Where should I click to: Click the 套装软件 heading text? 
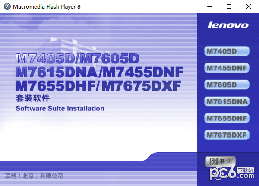(32, 98)
